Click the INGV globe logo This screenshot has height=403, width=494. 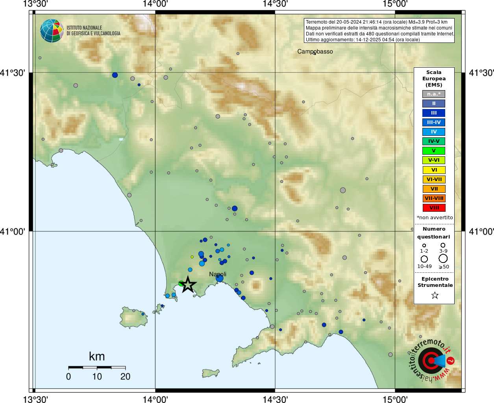coord(52,31)
